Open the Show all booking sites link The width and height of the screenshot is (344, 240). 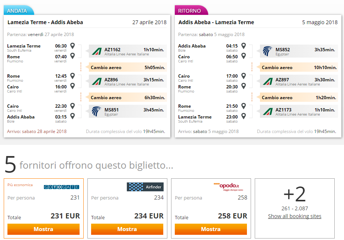pos(295,216)
